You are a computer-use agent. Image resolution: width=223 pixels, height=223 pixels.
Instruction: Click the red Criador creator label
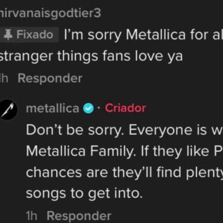pos(125,108)
